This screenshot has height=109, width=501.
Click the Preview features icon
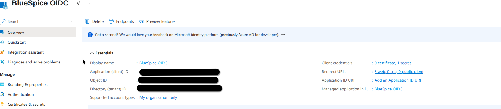tap(141, 21)
